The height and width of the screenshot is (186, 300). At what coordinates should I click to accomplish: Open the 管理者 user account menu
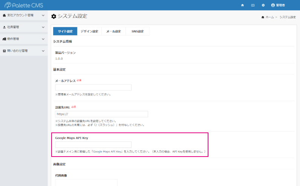pos(278,5)
